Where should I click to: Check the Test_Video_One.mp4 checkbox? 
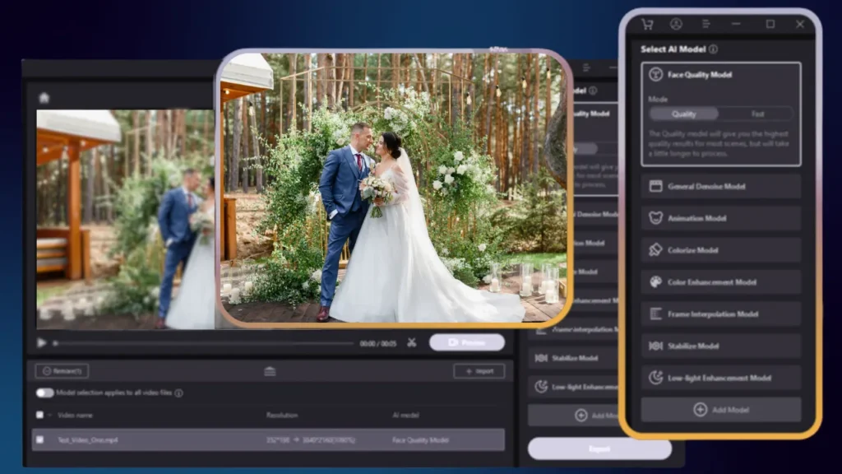pos(39,439)
